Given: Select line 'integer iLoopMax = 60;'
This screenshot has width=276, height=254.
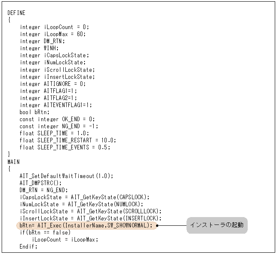Looking at the screenshot, I should (x=53, y=34).
